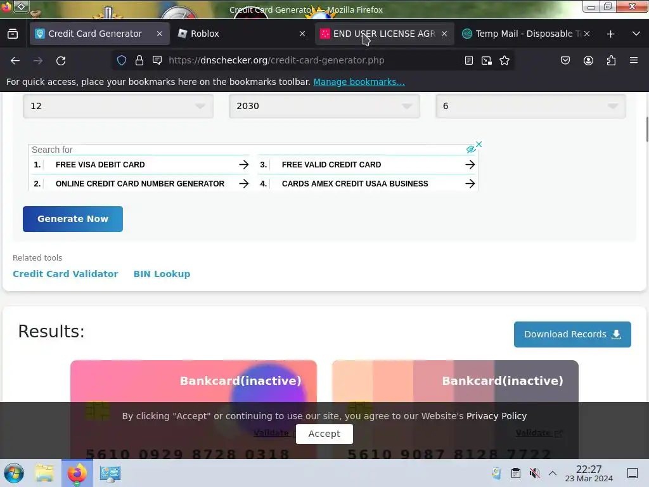Switch to the Temp Mail tab
Screen dimensions: 649x487
(527, 34)
